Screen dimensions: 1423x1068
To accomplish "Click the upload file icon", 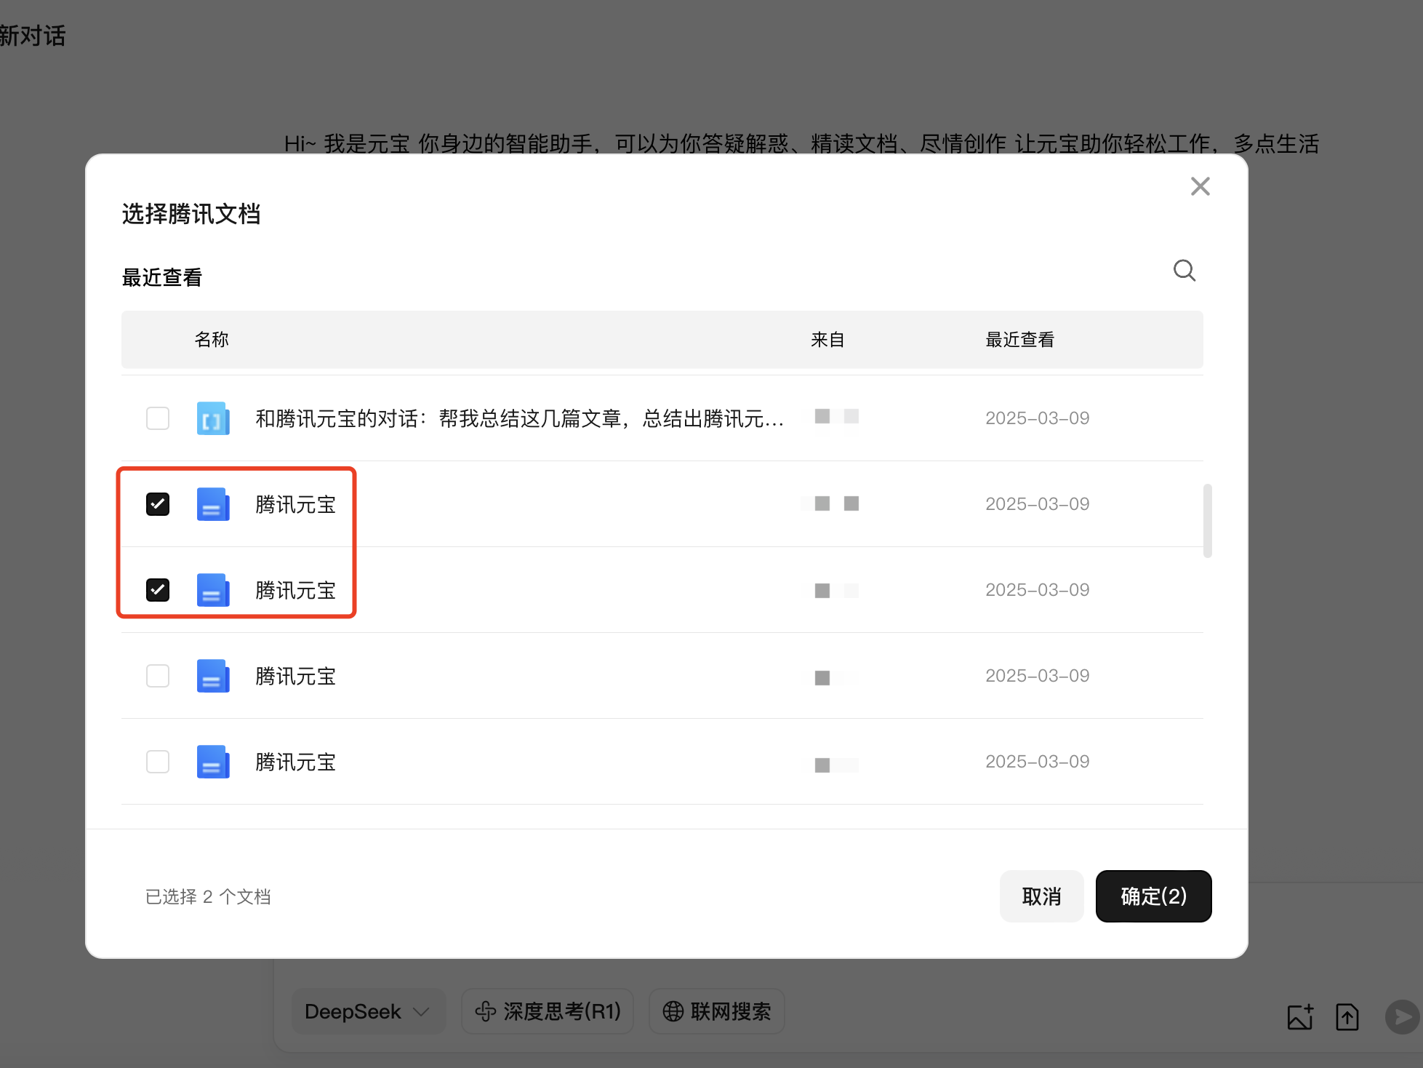I will (x=1347, y=1016).
